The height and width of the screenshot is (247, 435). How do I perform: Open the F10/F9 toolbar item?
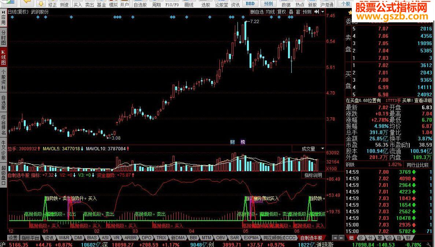[x=172, y=5]
